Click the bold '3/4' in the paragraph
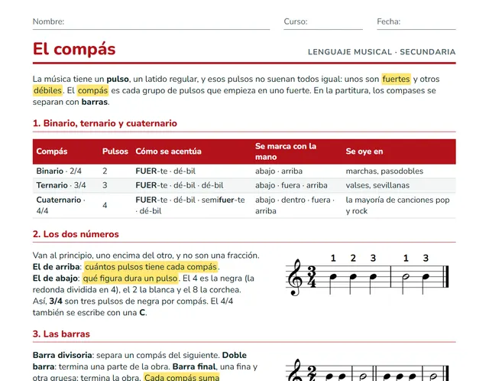This screenshot has height=381, width=489. pos(56,301)
